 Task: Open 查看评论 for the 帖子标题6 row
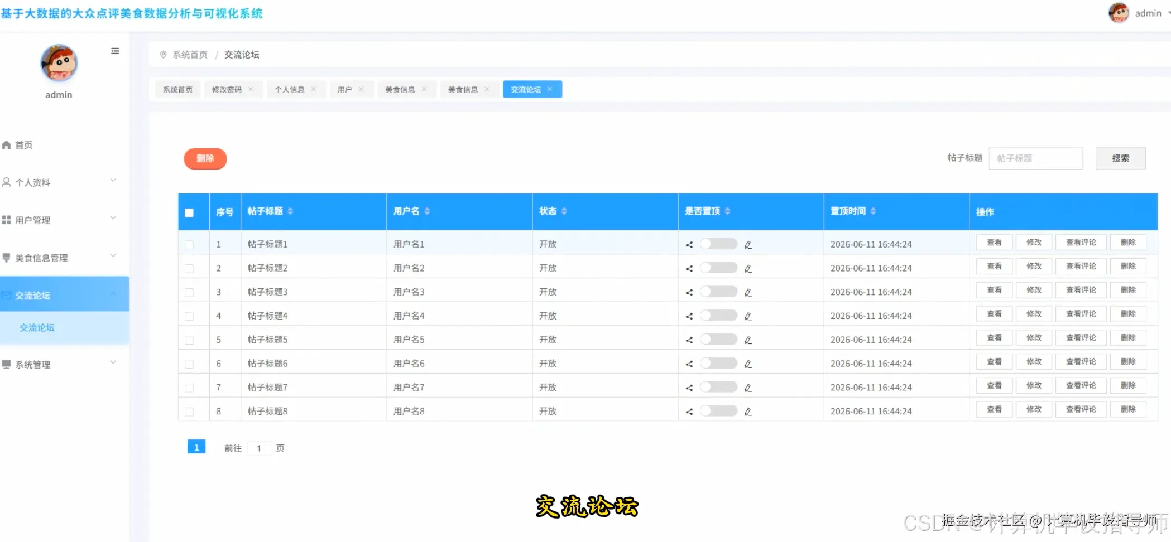(1081, 362)
